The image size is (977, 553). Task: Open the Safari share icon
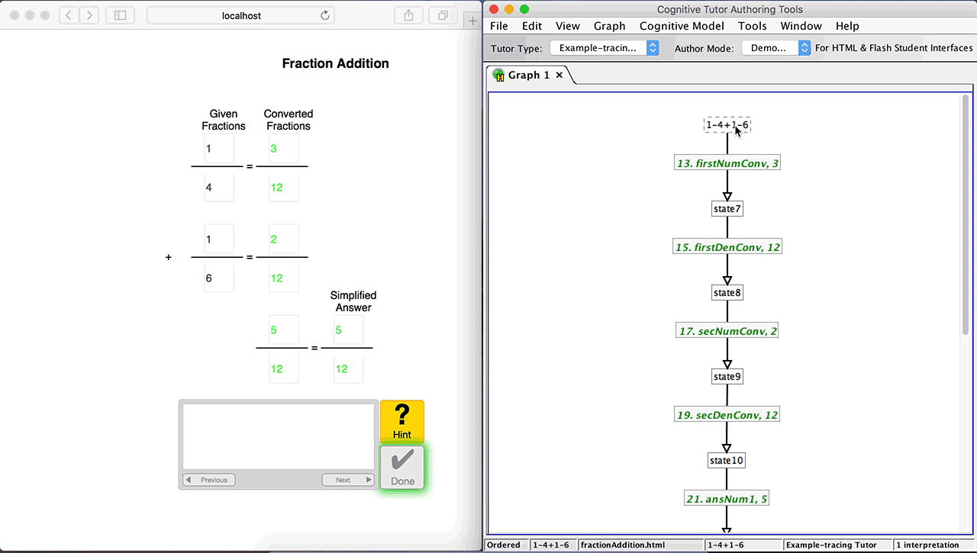[x=408, y=15]
